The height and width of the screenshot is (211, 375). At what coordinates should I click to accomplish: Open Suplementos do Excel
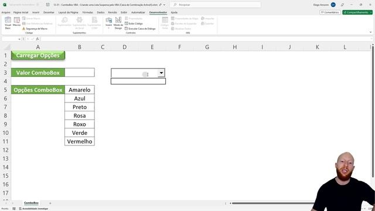click(x=79, y=23)
